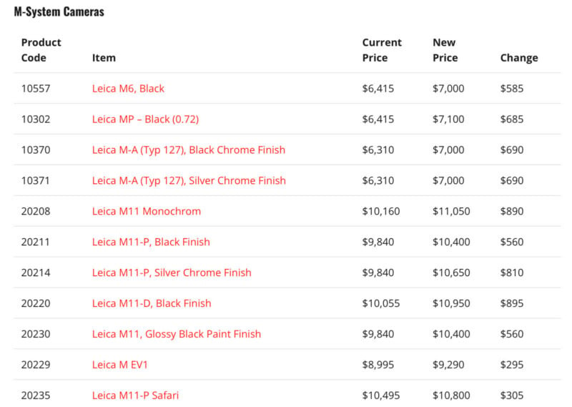Click the New Price column header
This screenshot has width=572, height=407.
(445, 50)
